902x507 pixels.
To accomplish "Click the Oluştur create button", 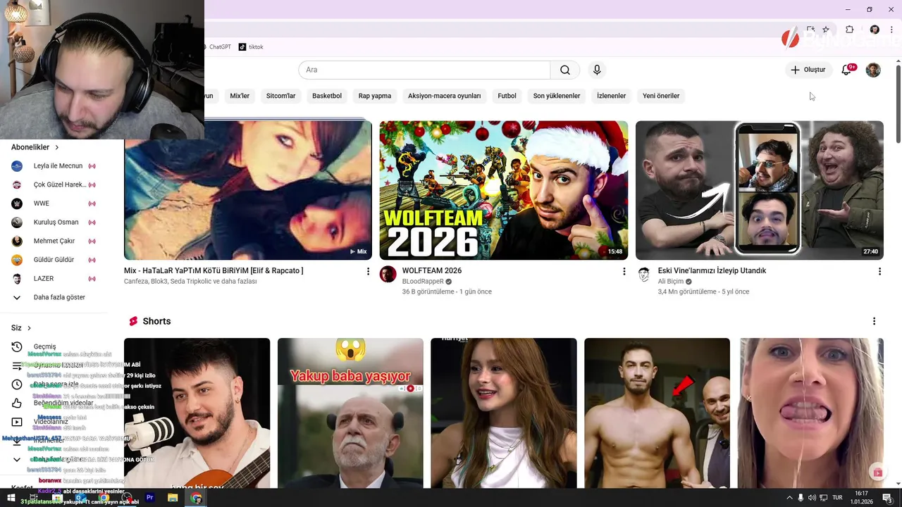I will point(808,70).
